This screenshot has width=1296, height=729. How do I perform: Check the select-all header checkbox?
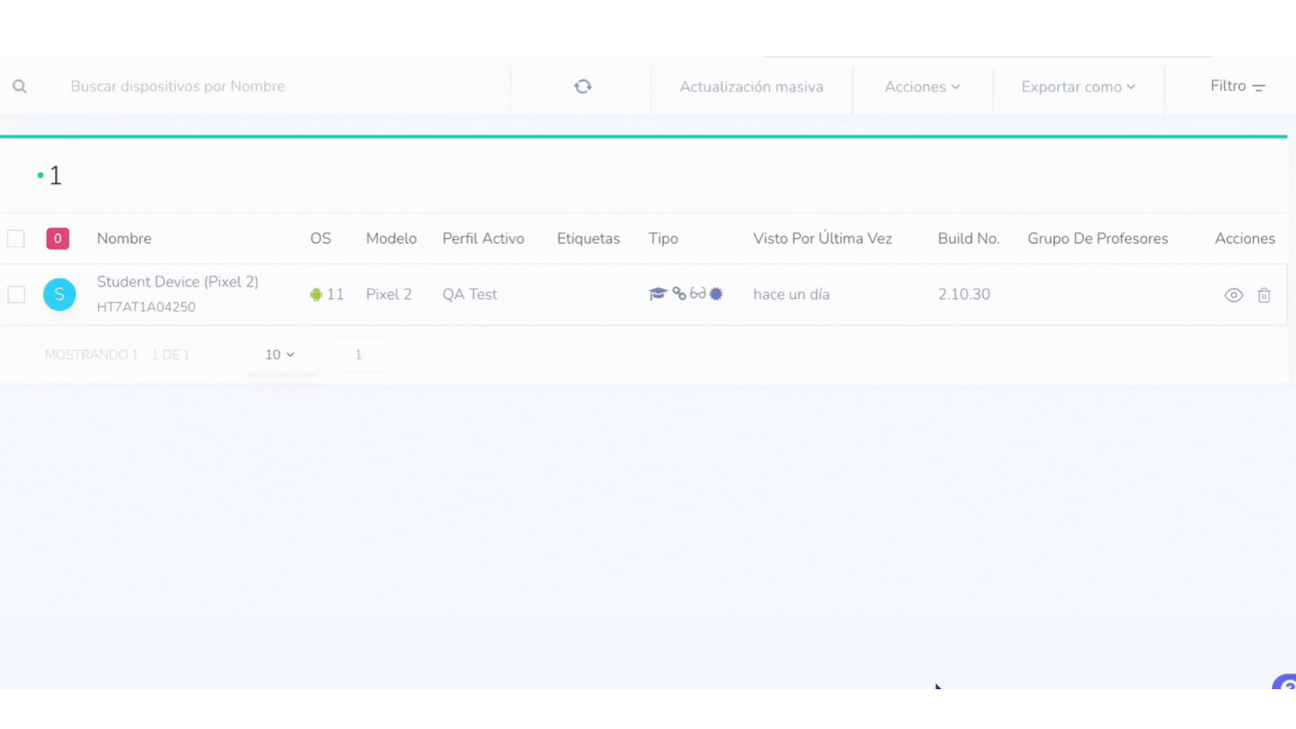click(16, 238)
